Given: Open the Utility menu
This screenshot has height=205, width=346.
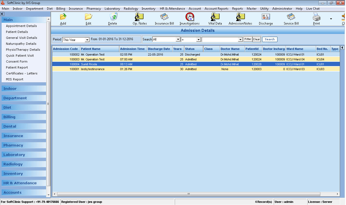Looking at the screenshot, I should click(x=264, y=9).
